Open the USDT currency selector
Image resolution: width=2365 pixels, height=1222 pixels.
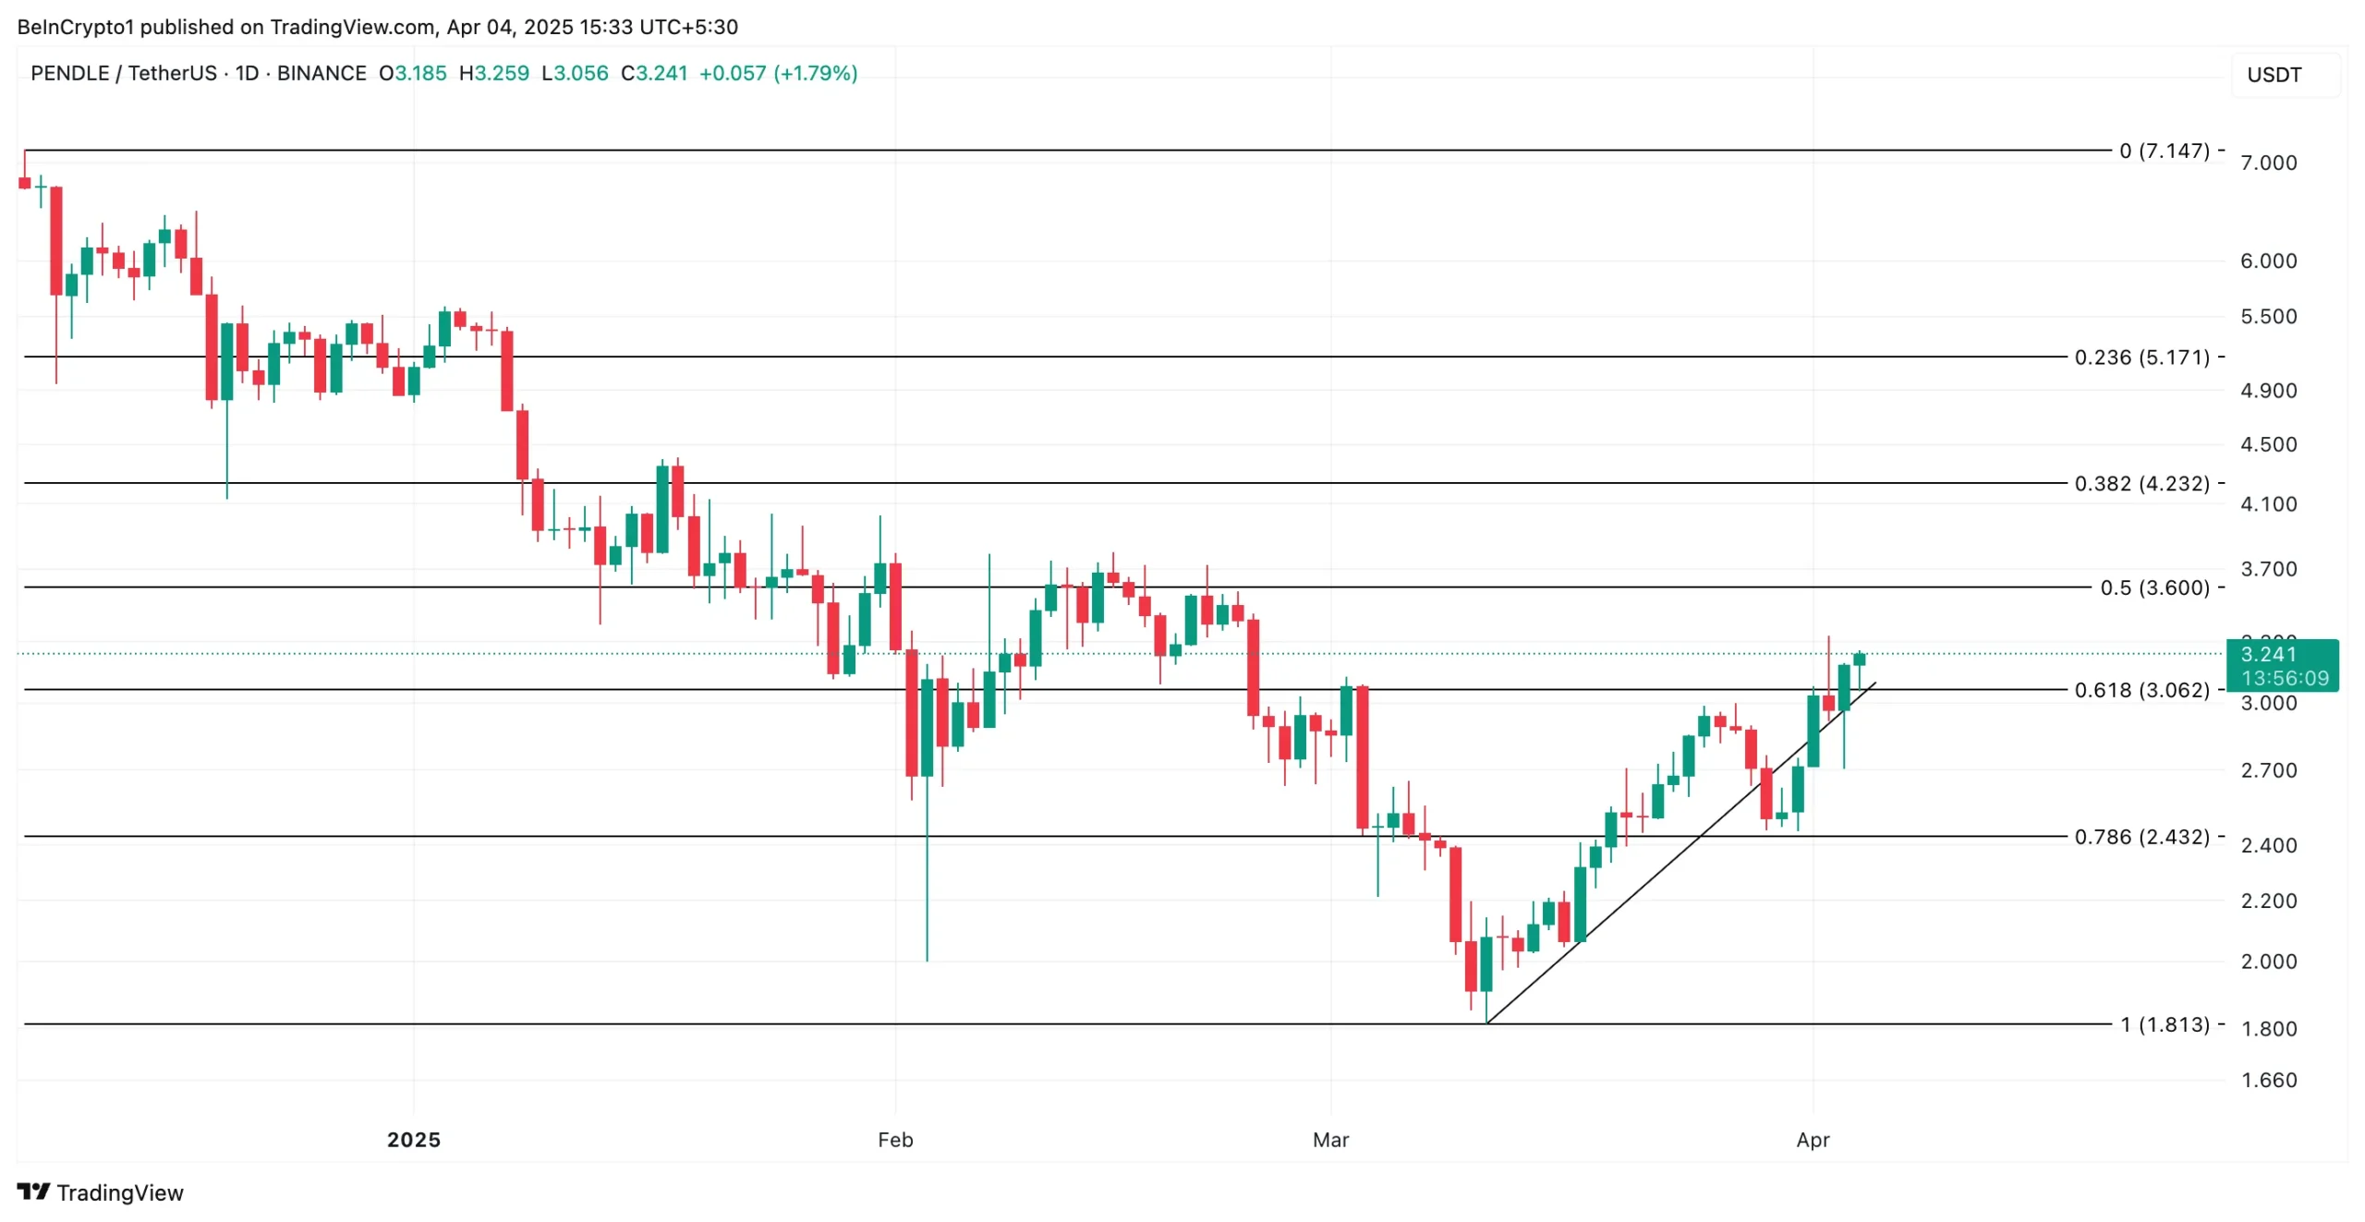click(x=2274, y=75)
